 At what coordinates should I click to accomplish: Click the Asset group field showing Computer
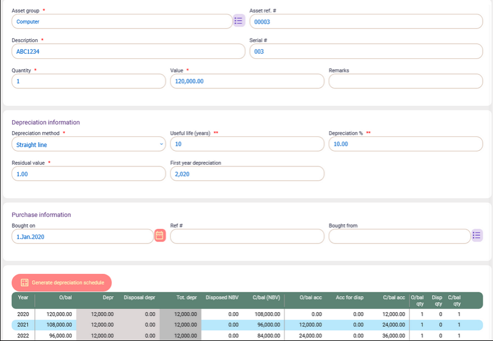[122, 21]
